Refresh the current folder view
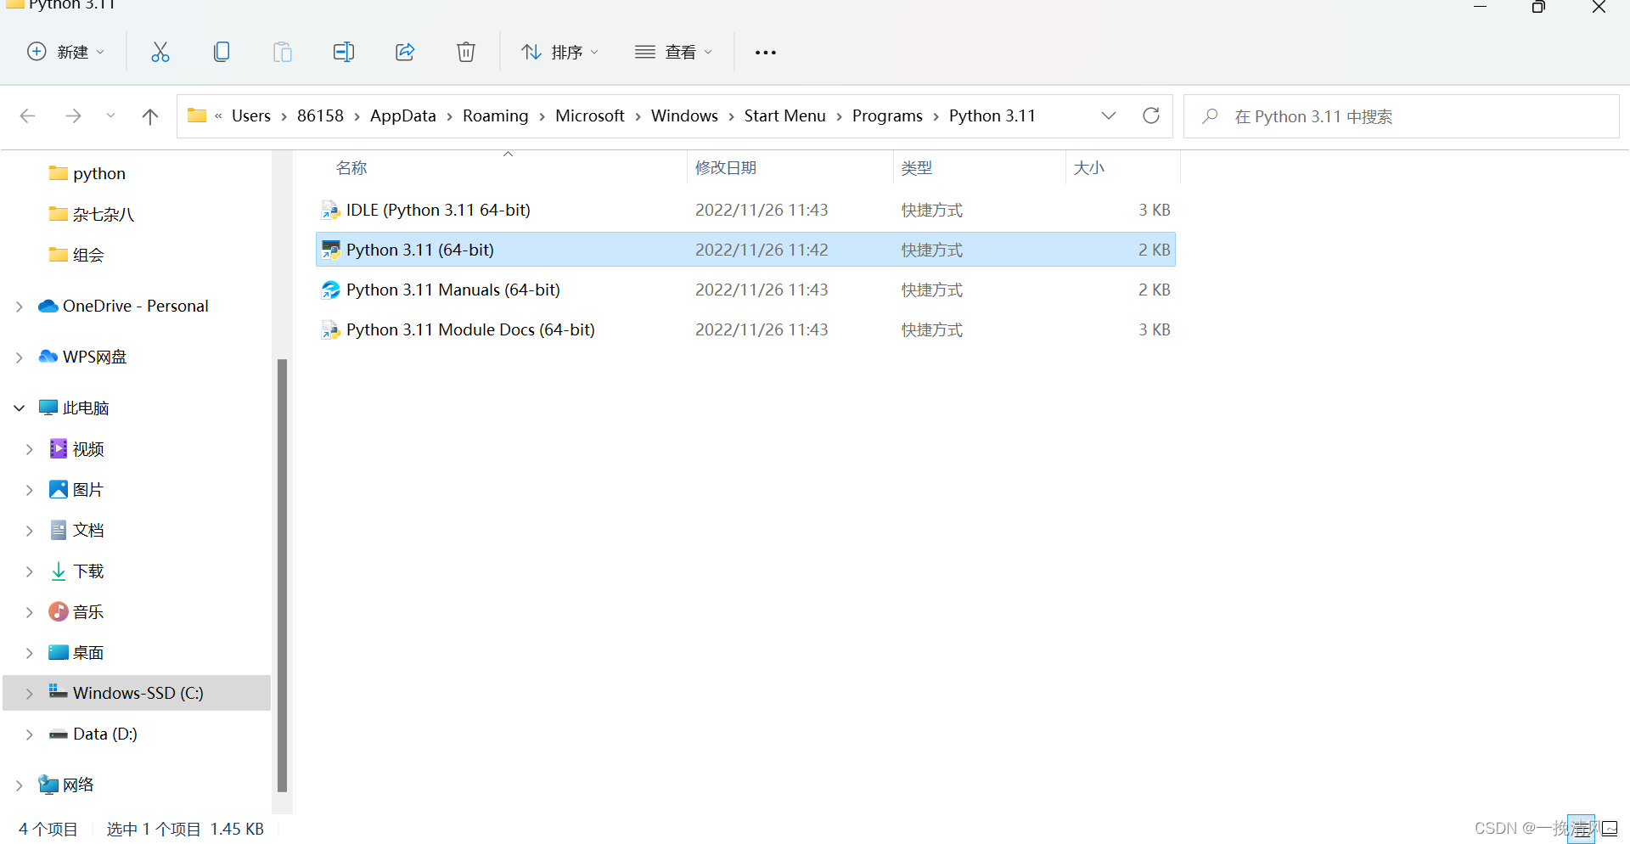 coord(1151,115)
